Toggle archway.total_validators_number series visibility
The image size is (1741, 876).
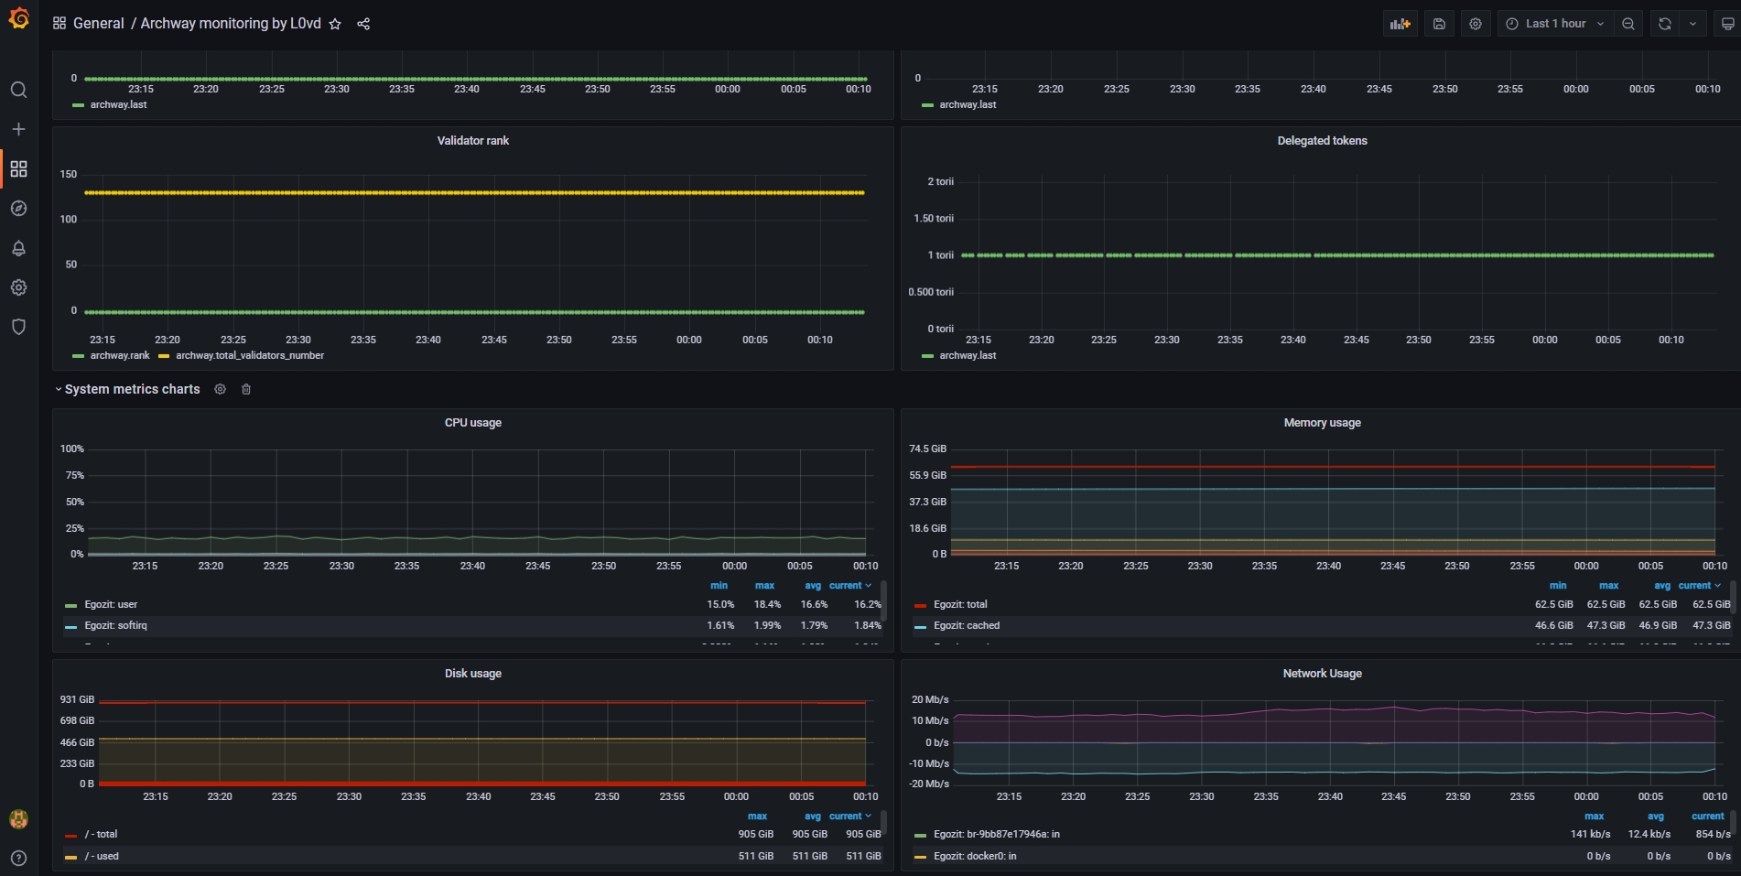click(249, 355)
